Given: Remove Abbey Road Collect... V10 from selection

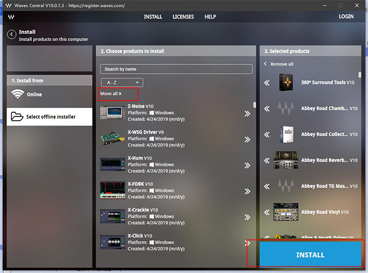Looking at the screenshot, I should [x=267, y=134].
